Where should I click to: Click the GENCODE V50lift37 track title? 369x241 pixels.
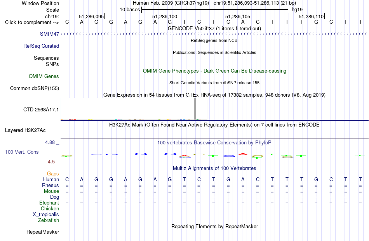pos(214,28)
